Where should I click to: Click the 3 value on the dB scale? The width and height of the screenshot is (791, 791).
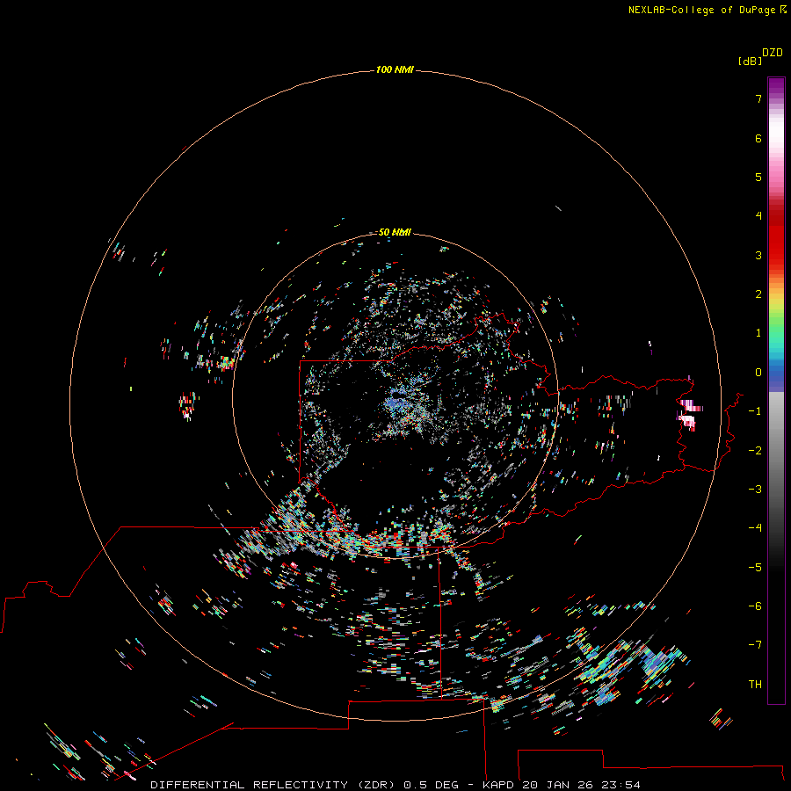(758, 255)
